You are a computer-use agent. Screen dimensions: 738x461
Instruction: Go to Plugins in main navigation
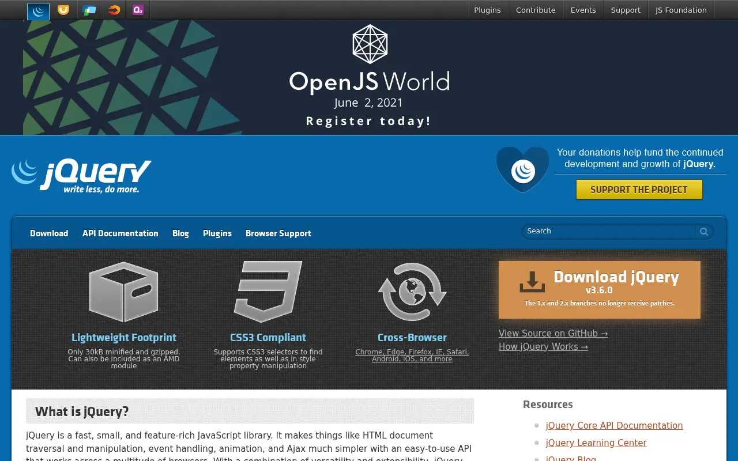pyautogui.click(x=217, y=233)
